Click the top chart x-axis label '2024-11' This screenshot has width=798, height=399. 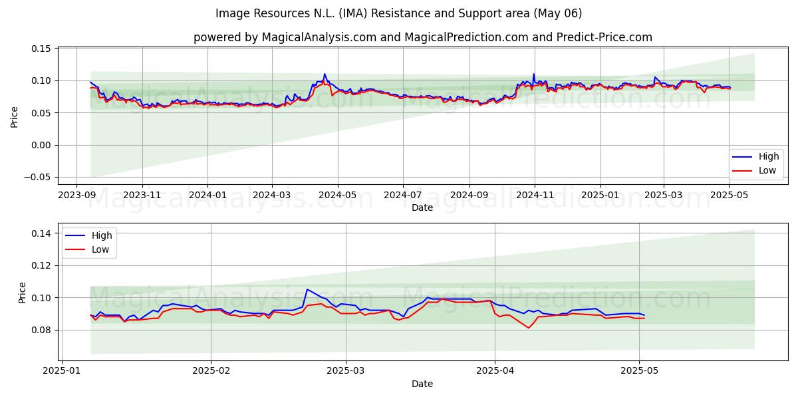point(535,194)
